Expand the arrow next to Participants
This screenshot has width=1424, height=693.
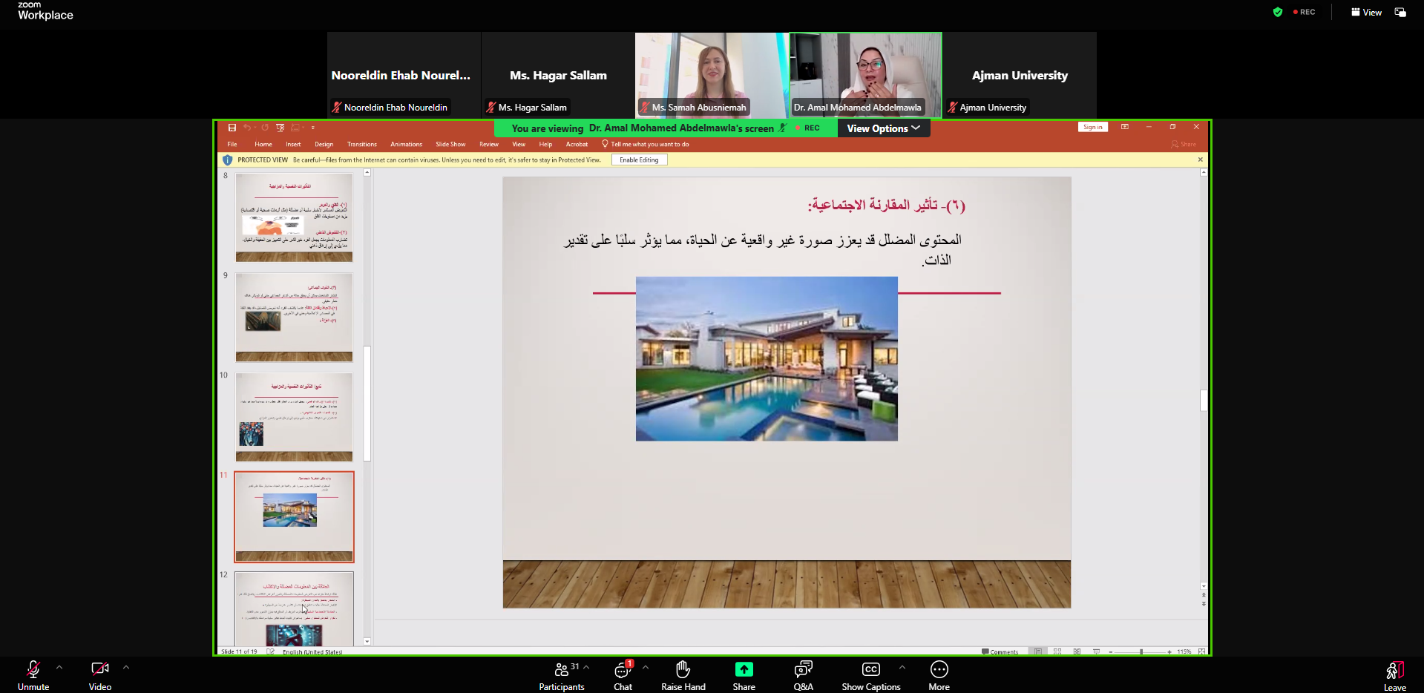[586, 667]
